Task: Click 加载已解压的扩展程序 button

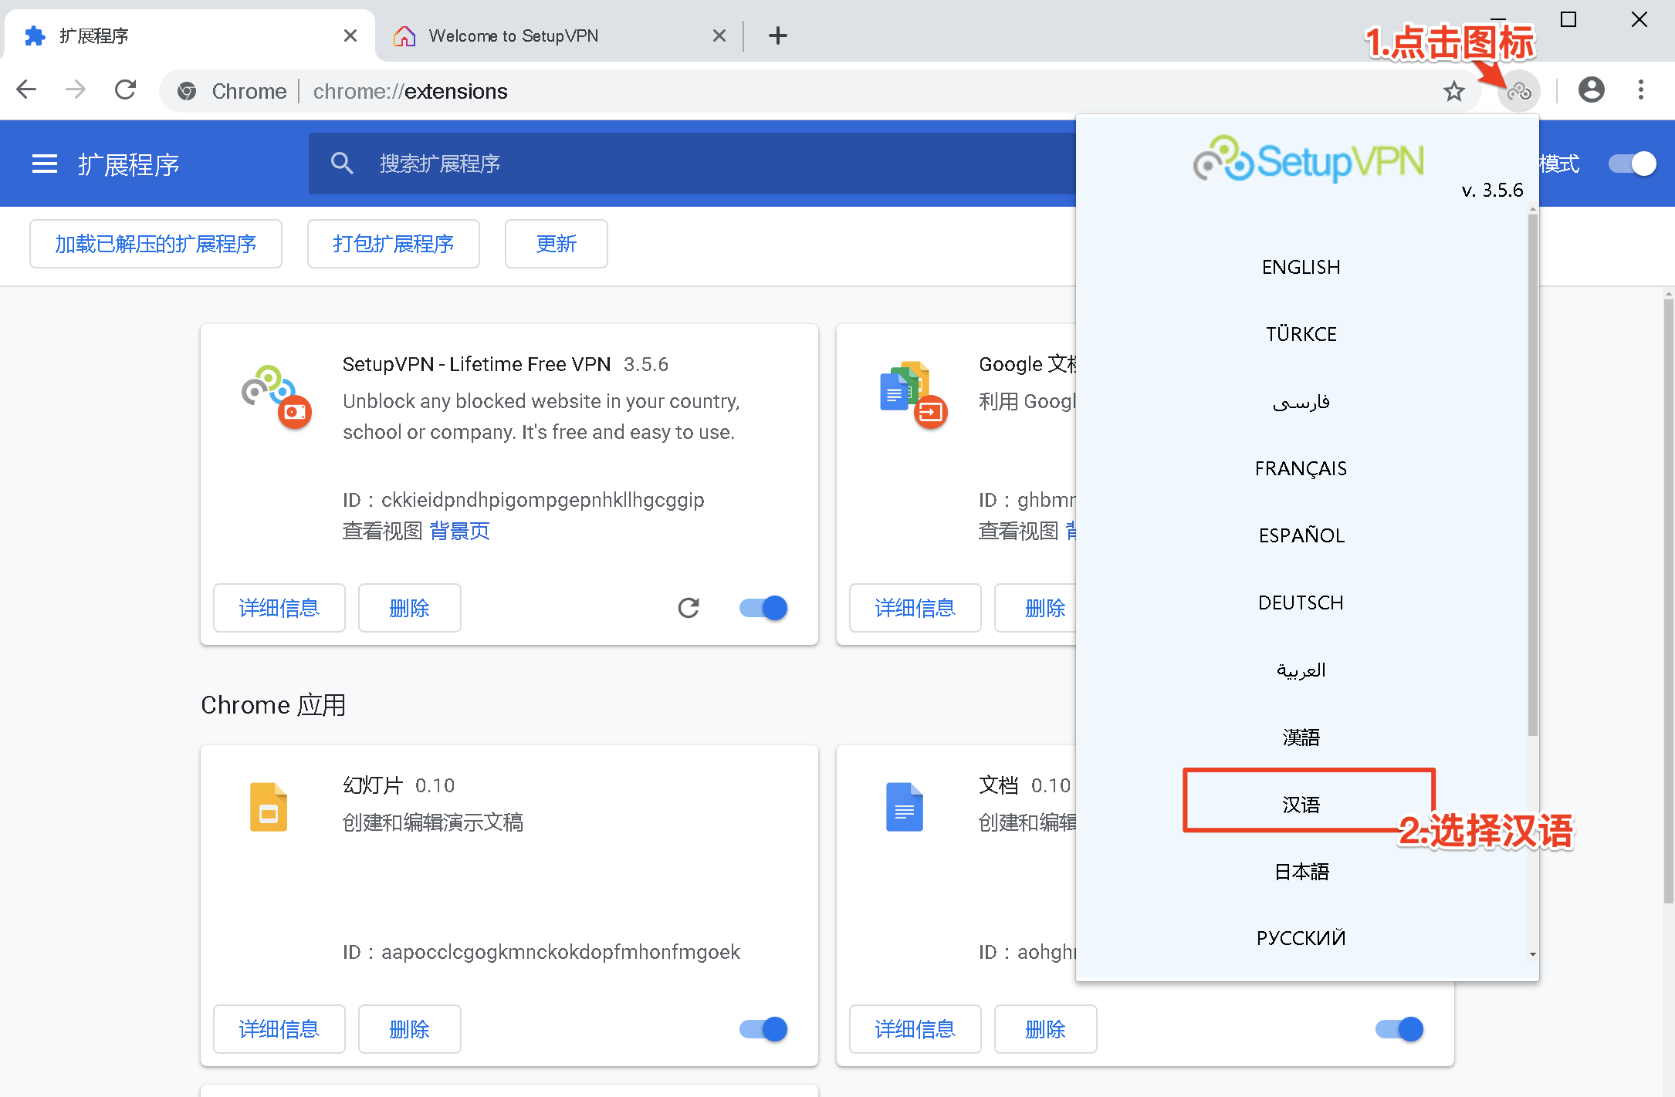Action: tap(156, 244)
